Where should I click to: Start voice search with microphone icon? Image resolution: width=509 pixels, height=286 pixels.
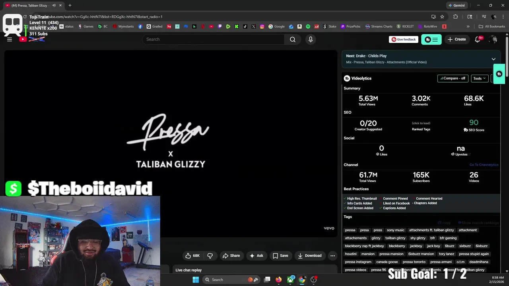[311, 39]
